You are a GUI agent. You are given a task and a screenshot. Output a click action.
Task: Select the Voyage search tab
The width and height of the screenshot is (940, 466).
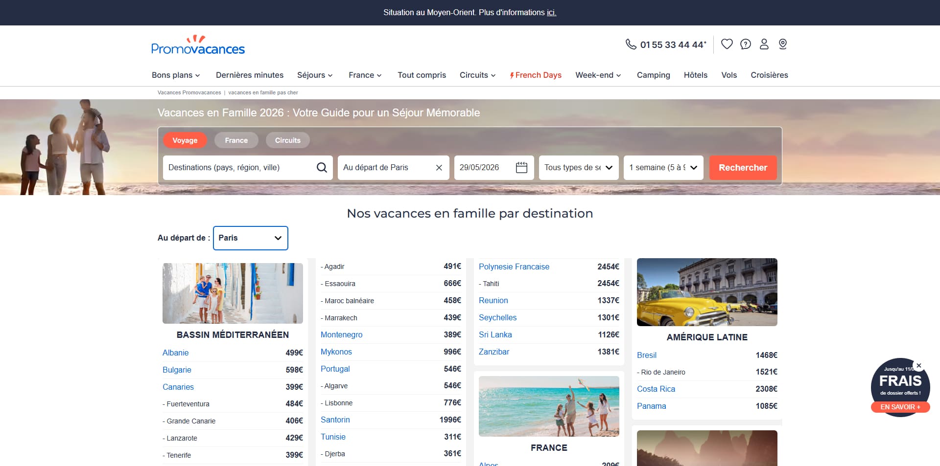(185, 140)
